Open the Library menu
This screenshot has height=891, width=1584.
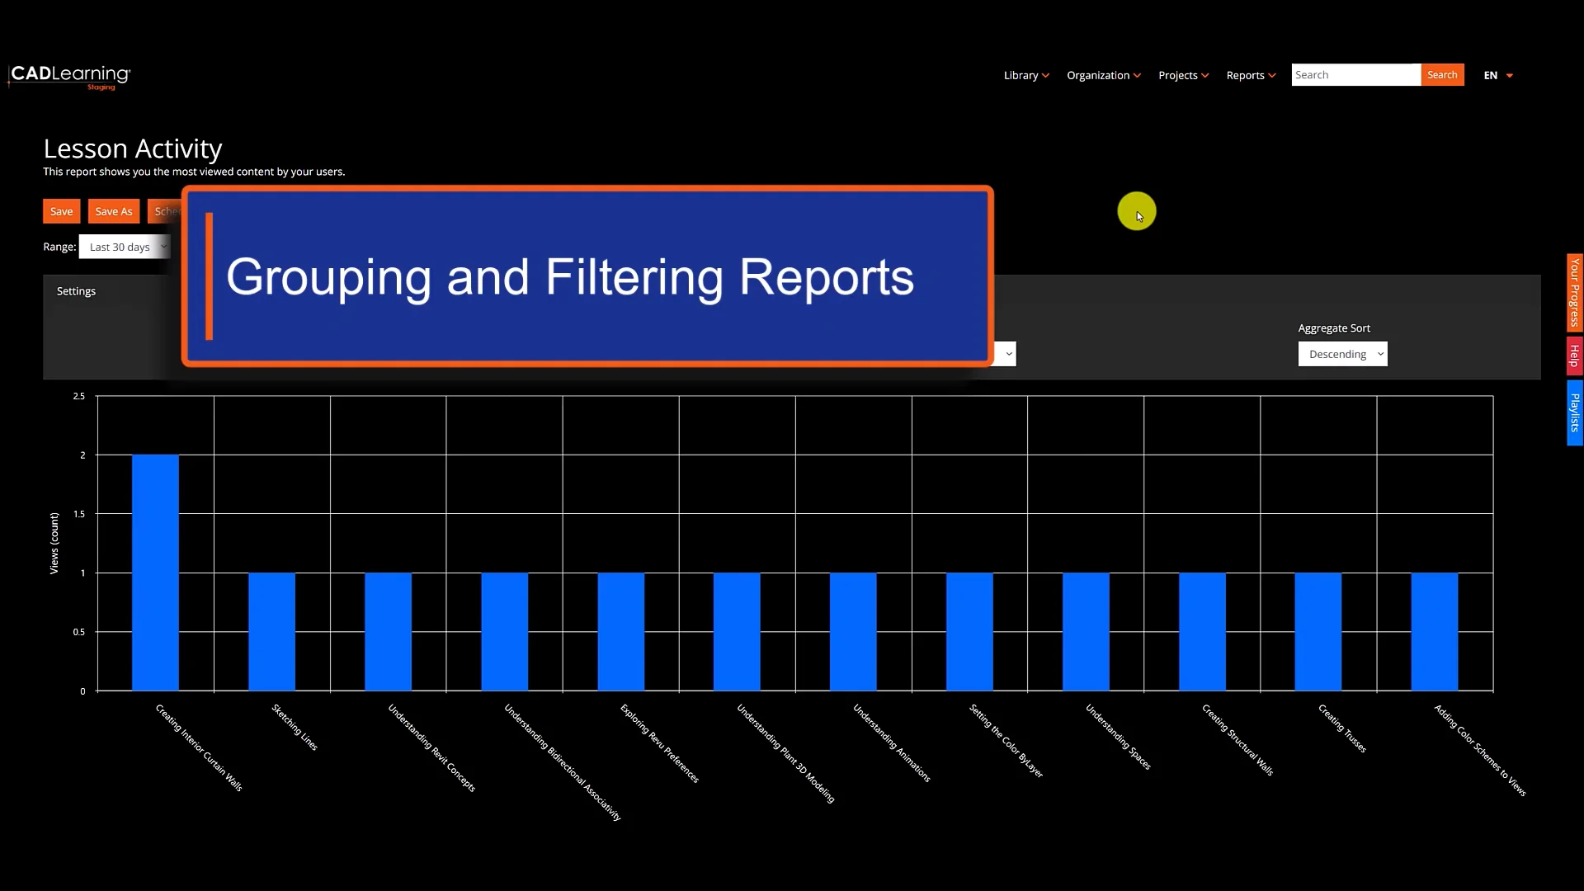click(1026, 75)
